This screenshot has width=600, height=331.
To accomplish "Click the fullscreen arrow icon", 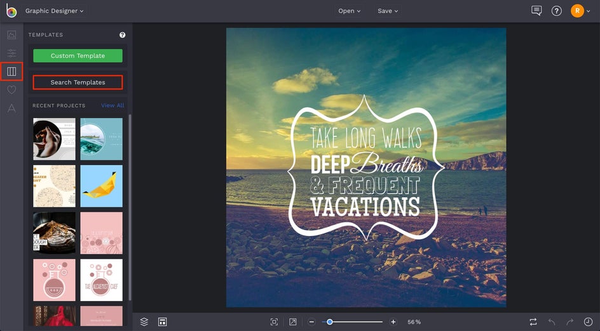I will [293, 322].
